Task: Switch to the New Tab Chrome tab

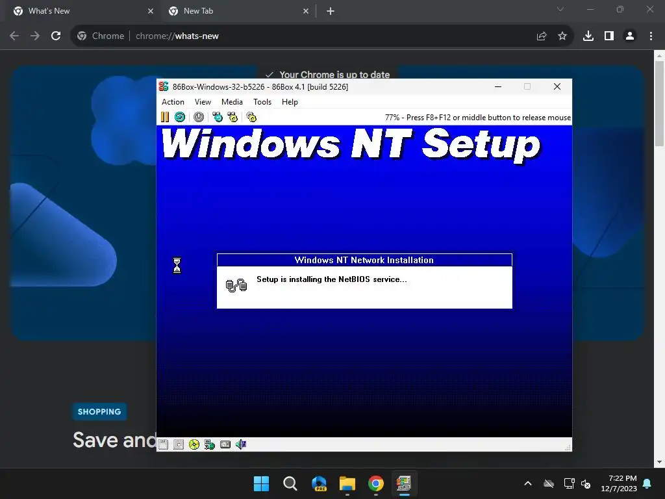Action: click(238, 11)
